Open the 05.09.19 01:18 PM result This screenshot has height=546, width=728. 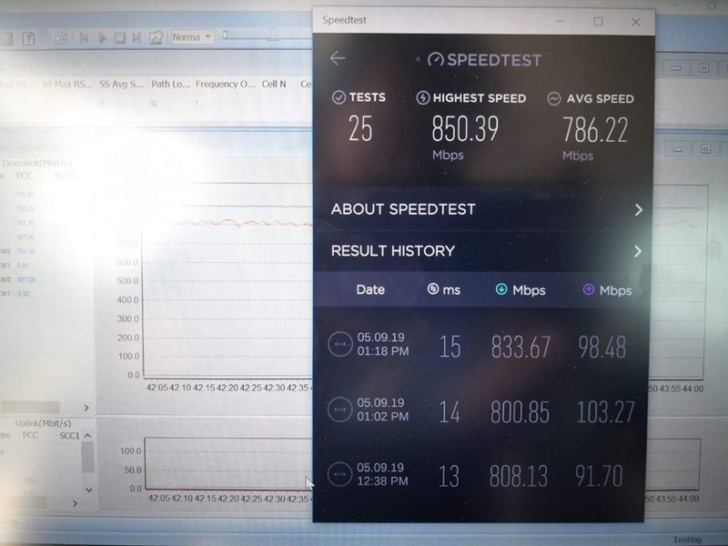coord(481,346)
